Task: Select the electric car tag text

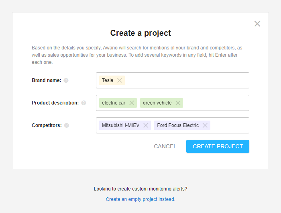Action: coord(114,103)
